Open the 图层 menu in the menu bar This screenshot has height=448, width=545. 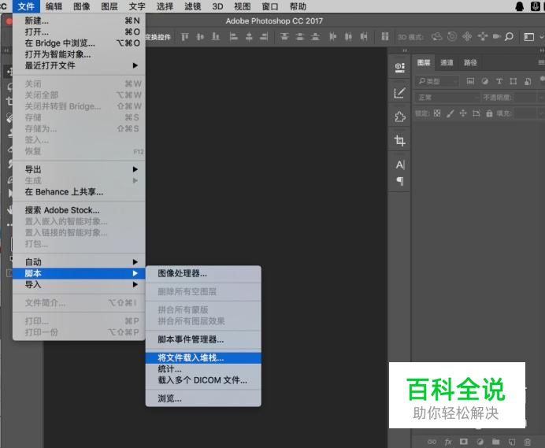point(109,6)
